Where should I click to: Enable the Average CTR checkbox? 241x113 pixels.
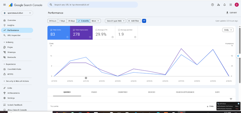[96, 30]
